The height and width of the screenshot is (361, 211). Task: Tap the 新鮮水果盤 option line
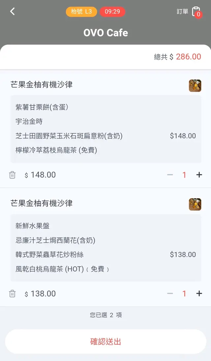tap(33, 226)
